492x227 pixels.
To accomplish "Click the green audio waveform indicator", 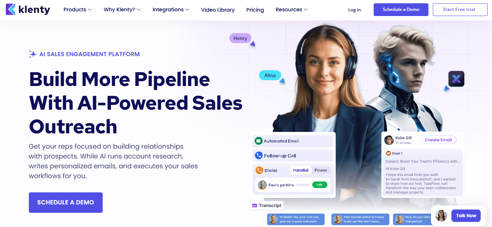I will (320, 185).
